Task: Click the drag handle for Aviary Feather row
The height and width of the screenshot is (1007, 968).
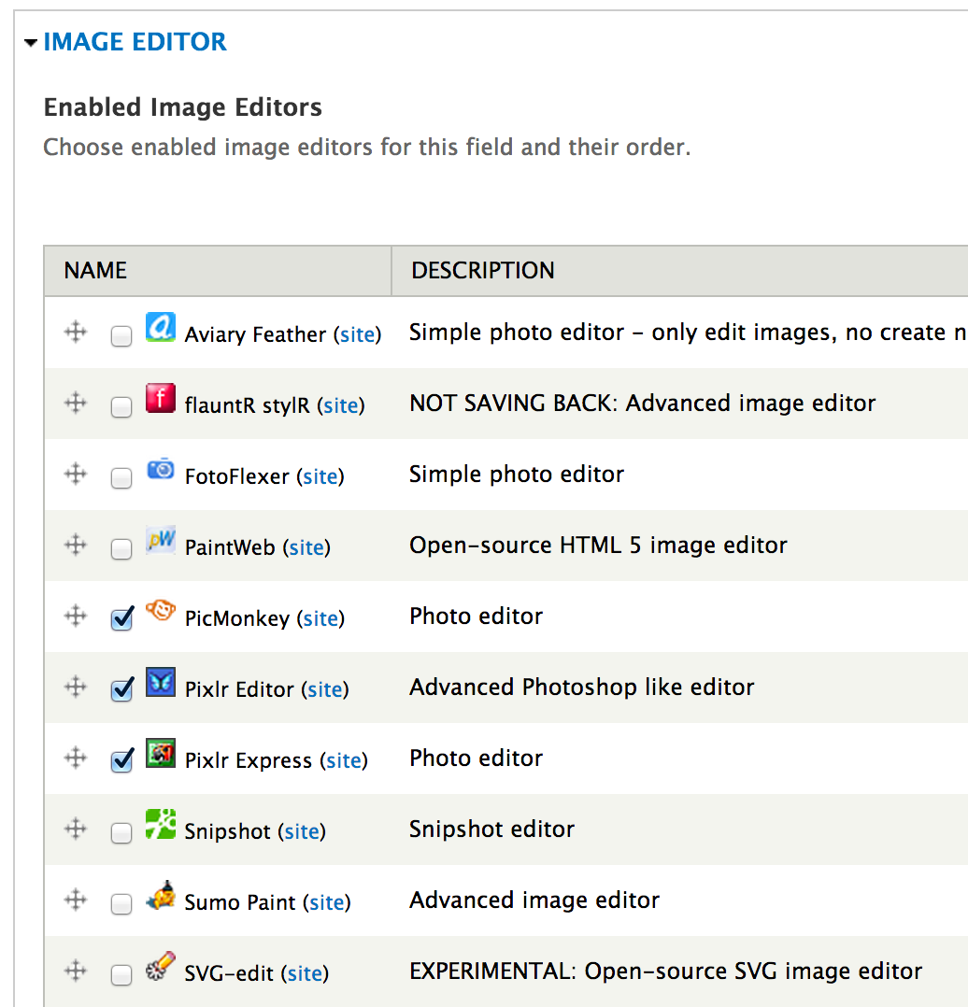Action: (x=76, y=332)
